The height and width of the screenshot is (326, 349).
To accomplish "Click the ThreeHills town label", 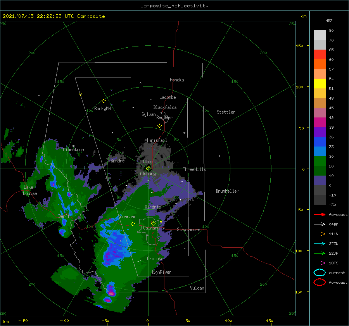I will [194, 169].
